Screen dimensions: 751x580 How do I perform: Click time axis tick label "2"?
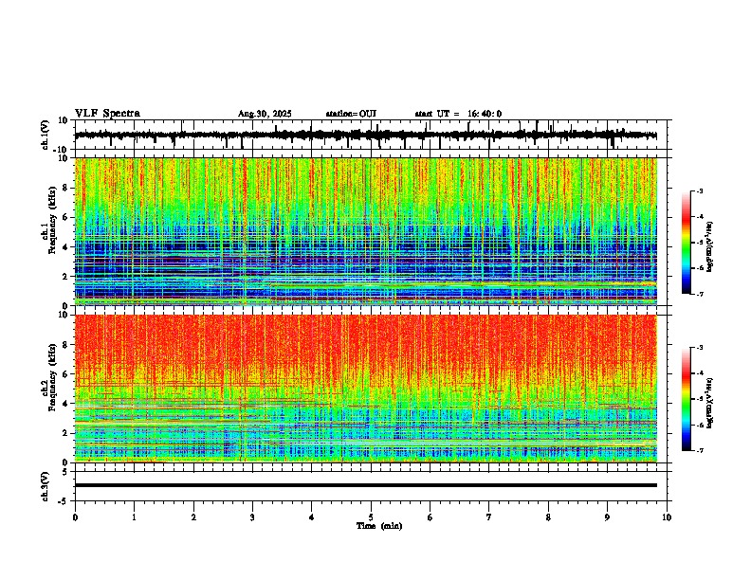[193, 517]
